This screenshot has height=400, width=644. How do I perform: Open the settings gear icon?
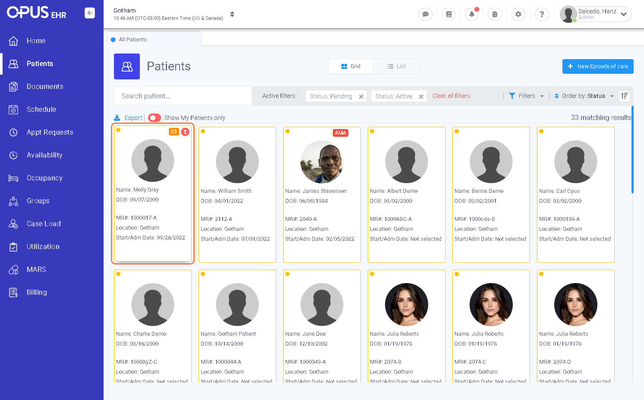click(x=518, y=14)
